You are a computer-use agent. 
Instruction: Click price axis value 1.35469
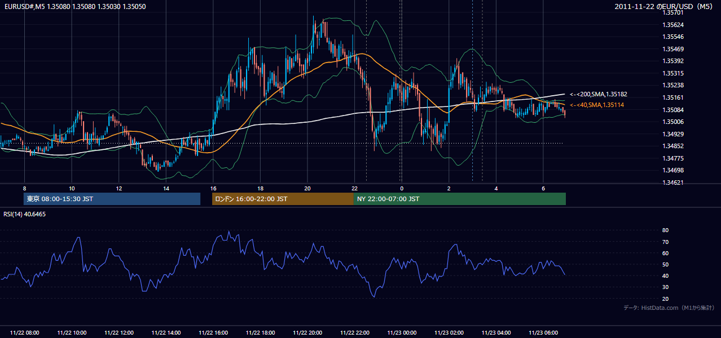[674, 49]
